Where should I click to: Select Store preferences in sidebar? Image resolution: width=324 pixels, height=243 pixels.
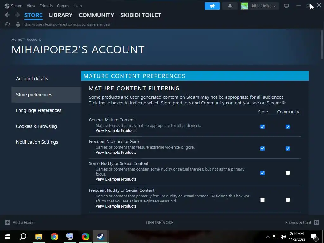tap(46, 95)
